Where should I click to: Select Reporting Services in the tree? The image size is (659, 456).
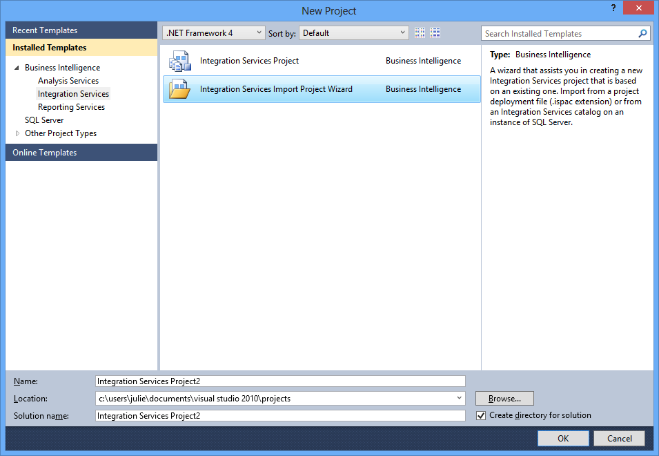point(72,107)
